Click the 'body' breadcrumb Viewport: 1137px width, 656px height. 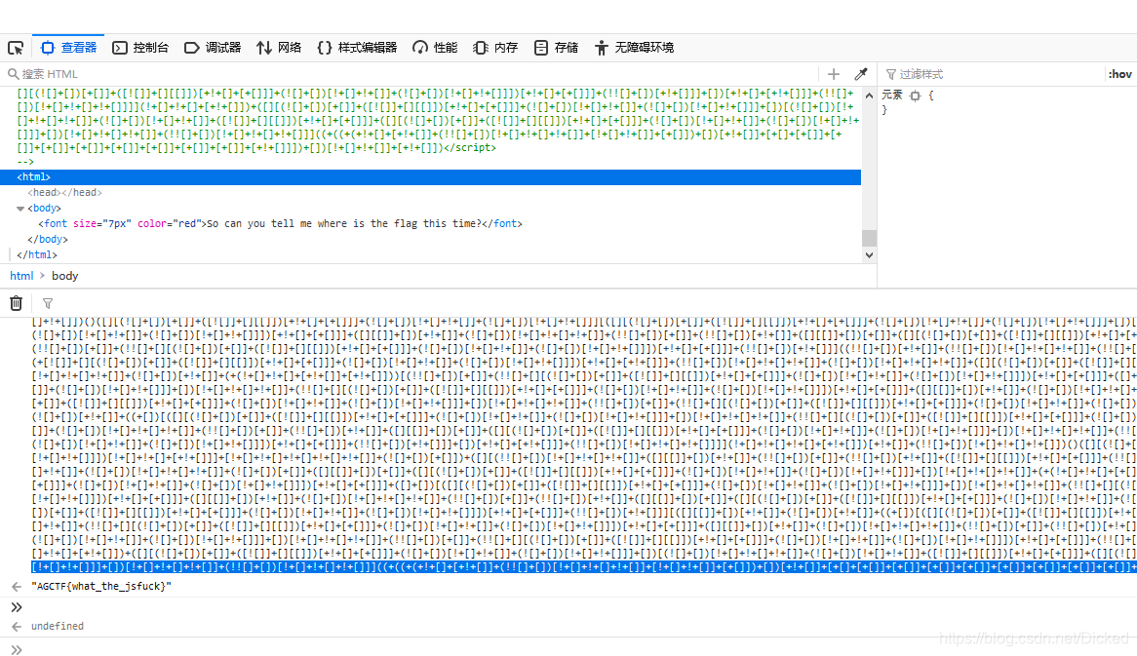(64, 276)
